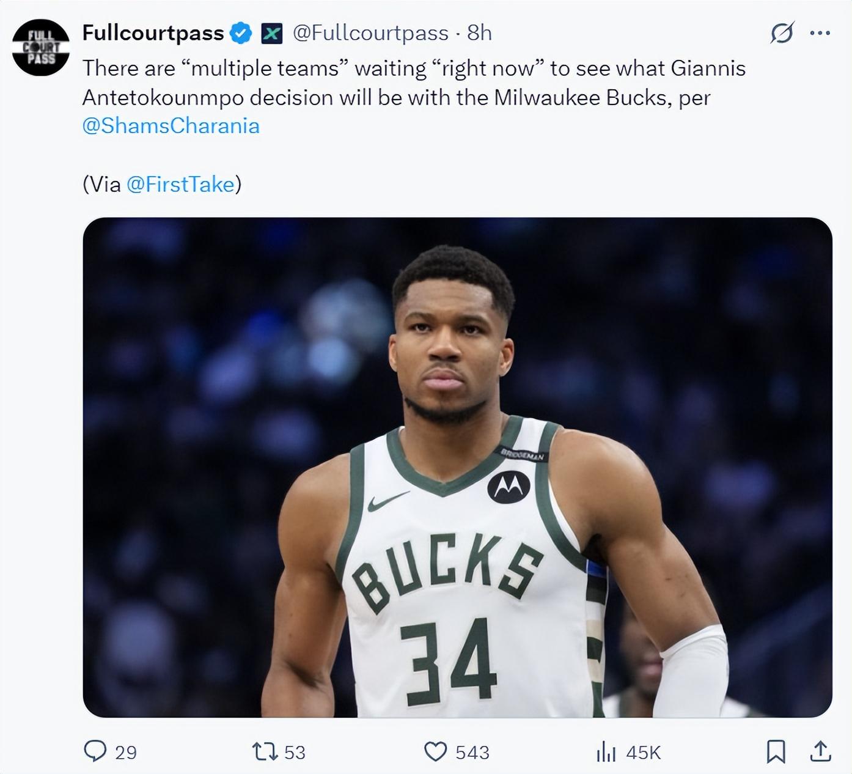852x774 pixels.
Task: Bookmark this post
Action: 776,751
